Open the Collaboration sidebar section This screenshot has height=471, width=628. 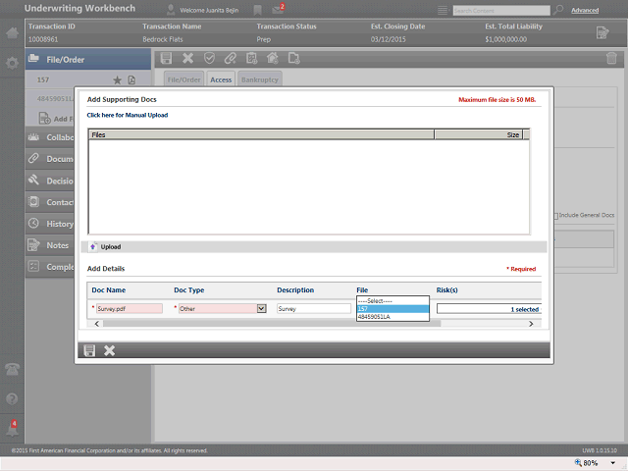50,137
